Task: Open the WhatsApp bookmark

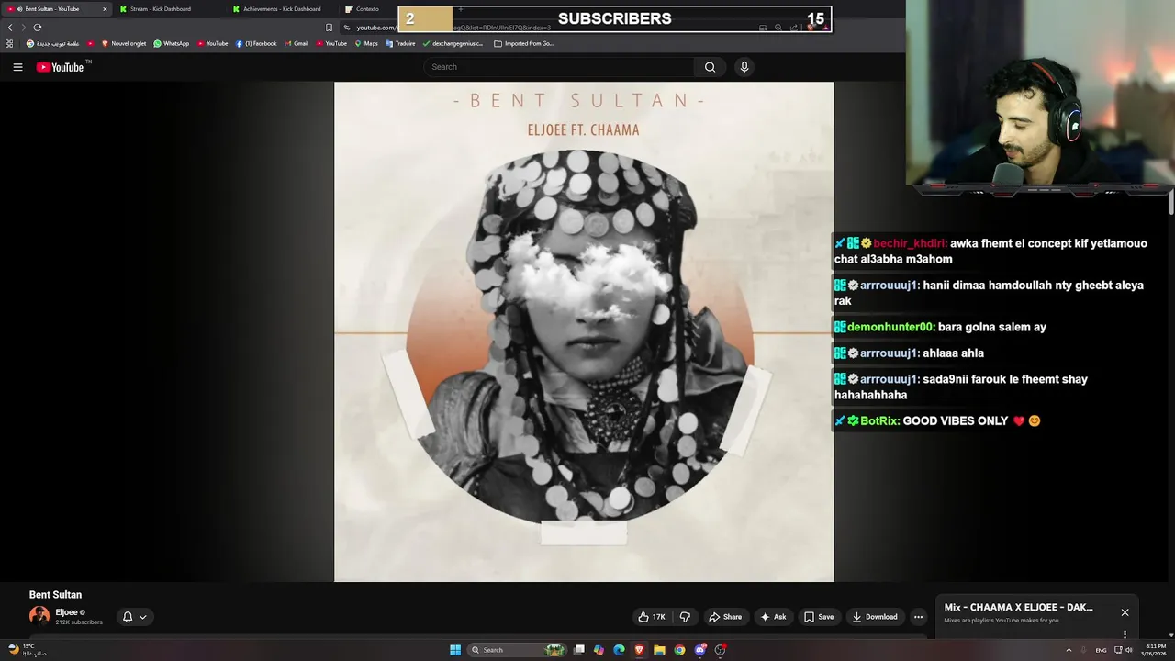Action: [171, 43]
